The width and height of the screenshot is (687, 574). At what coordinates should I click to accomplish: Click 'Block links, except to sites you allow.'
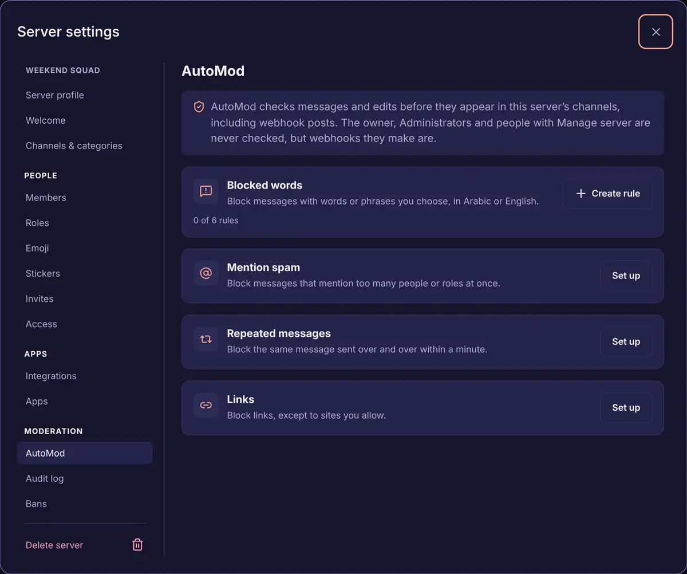click(306, 415)
